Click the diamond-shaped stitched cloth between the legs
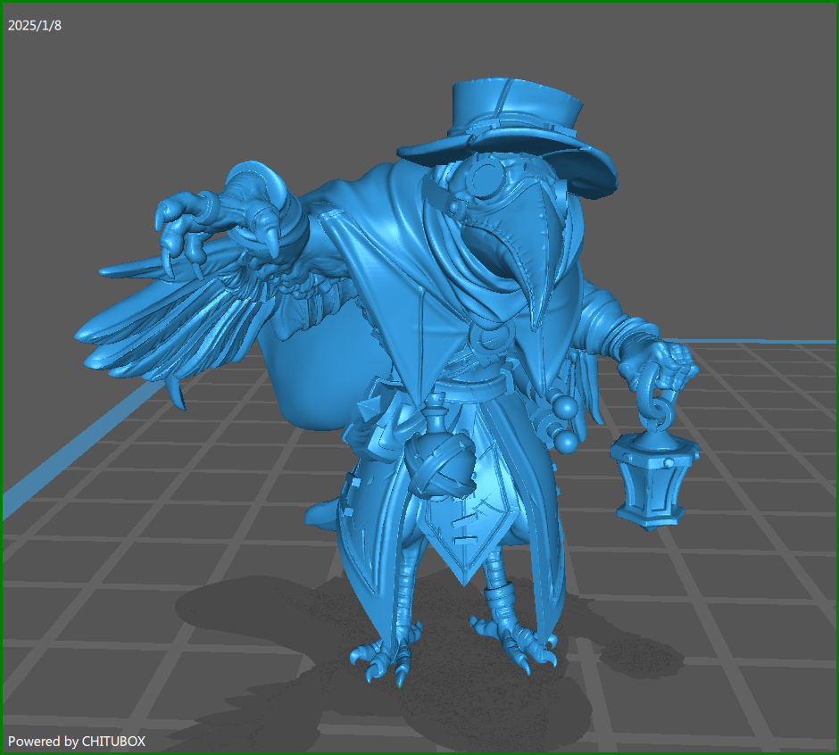The width and height of the screenshot is (839, 755). (x=464, y=527)
